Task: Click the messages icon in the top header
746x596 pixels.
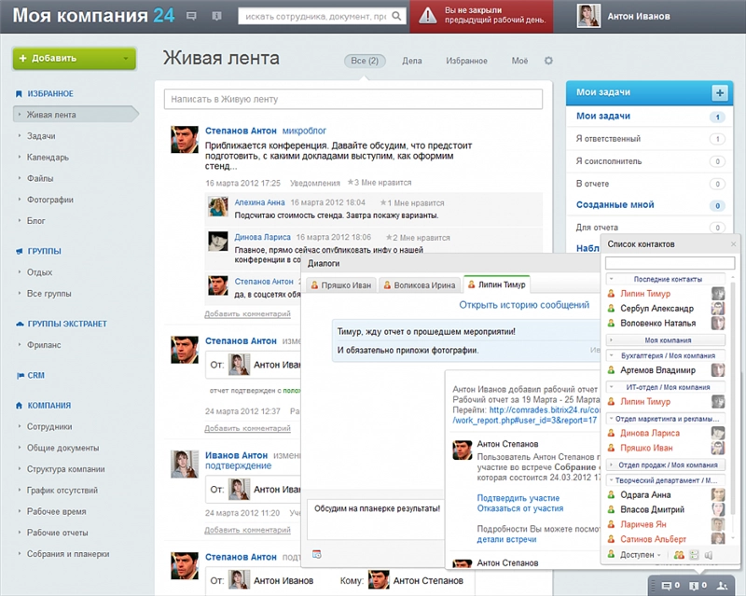Action: click(191, 17)
